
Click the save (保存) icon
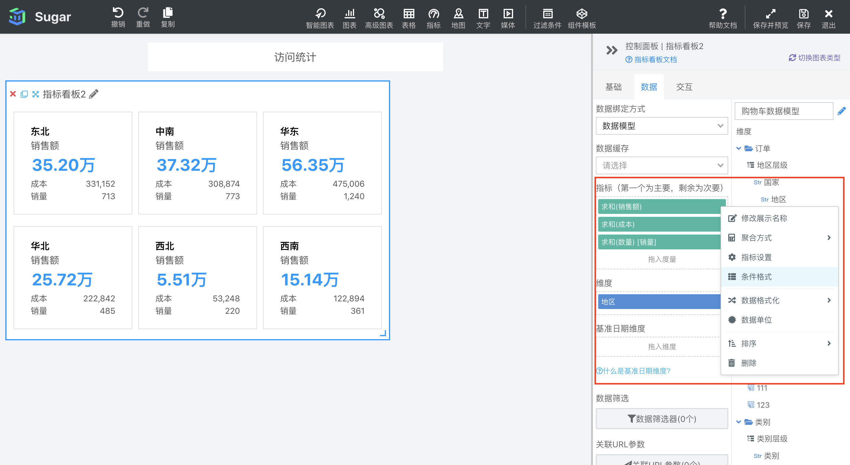tap(804, 18)
